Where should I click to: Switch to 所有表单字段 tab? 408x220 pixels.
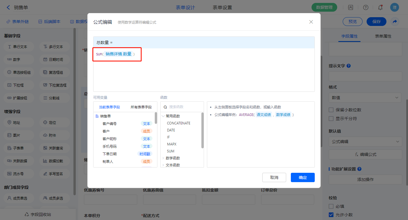click(141, 107)
